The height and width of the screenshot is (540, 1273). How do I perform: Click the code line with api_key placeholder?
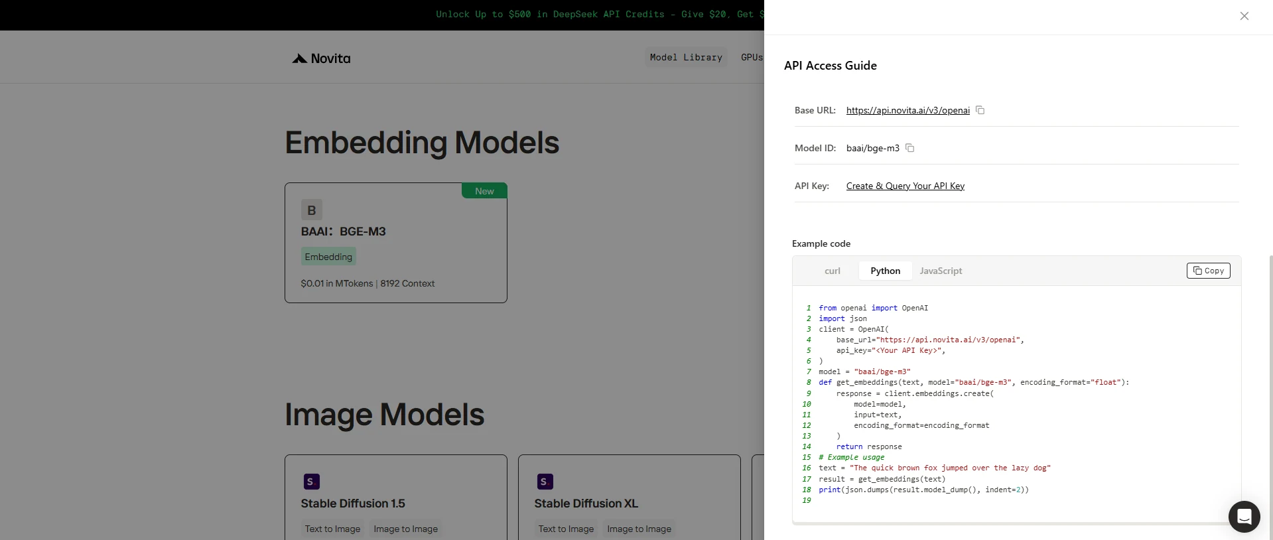[890, 350]
